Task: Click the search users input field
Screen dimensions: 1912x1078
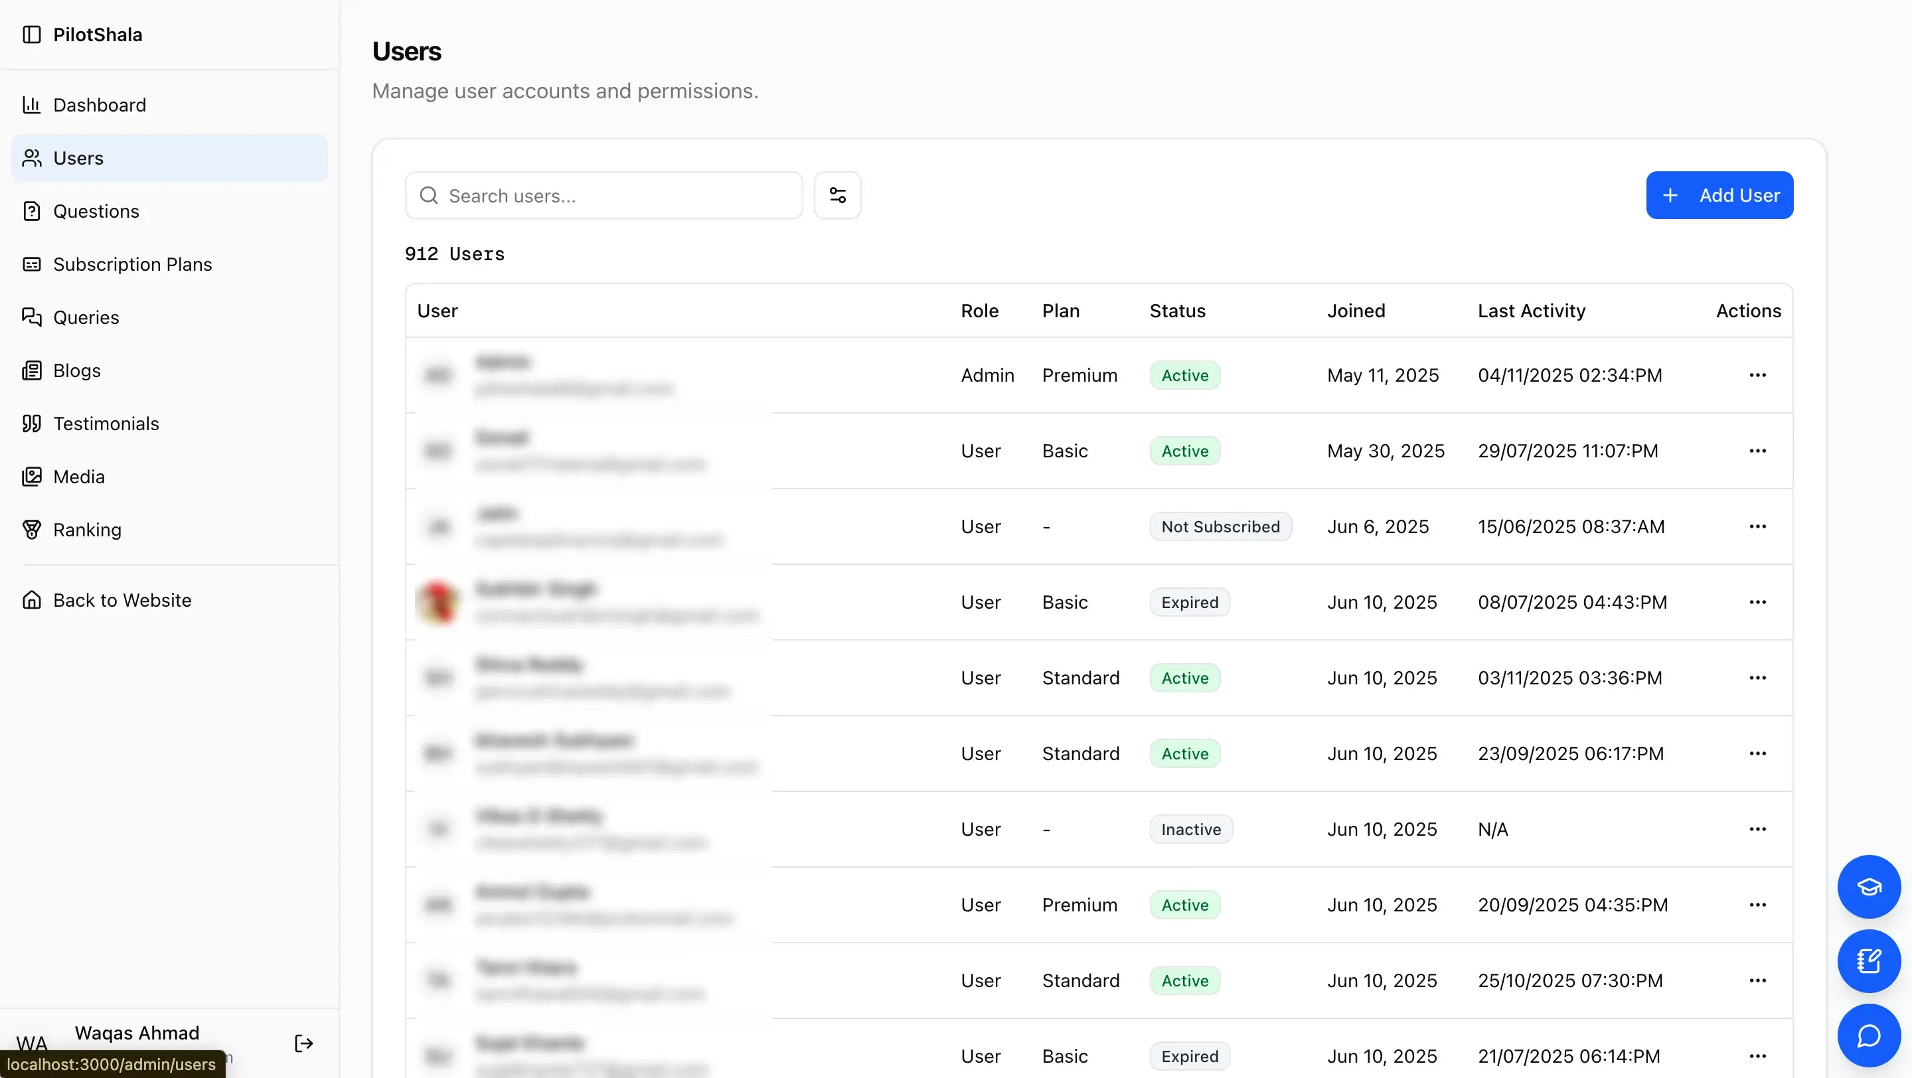Action: click(x=603, y=195)
